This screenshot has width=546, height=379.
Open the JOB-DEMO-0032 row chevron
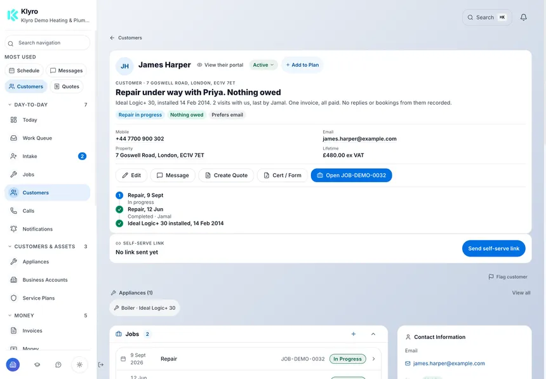pos(374,359)
